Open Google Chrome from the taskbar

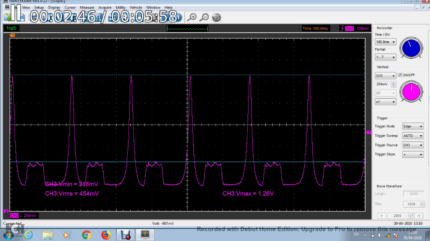pos(86,235)
